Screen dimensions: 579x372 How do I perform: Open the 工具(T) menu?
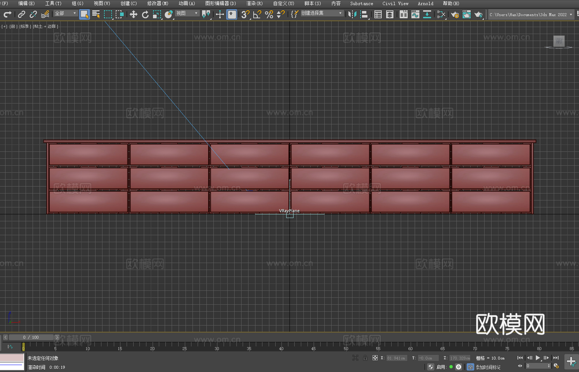click(53, 3)
